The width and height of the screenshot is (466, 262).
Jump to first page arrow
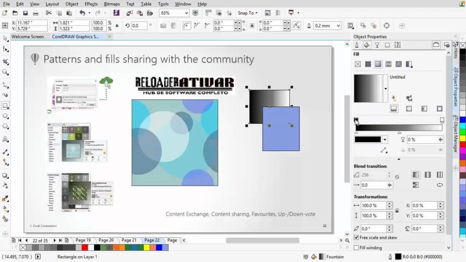[x=20, y=240]
